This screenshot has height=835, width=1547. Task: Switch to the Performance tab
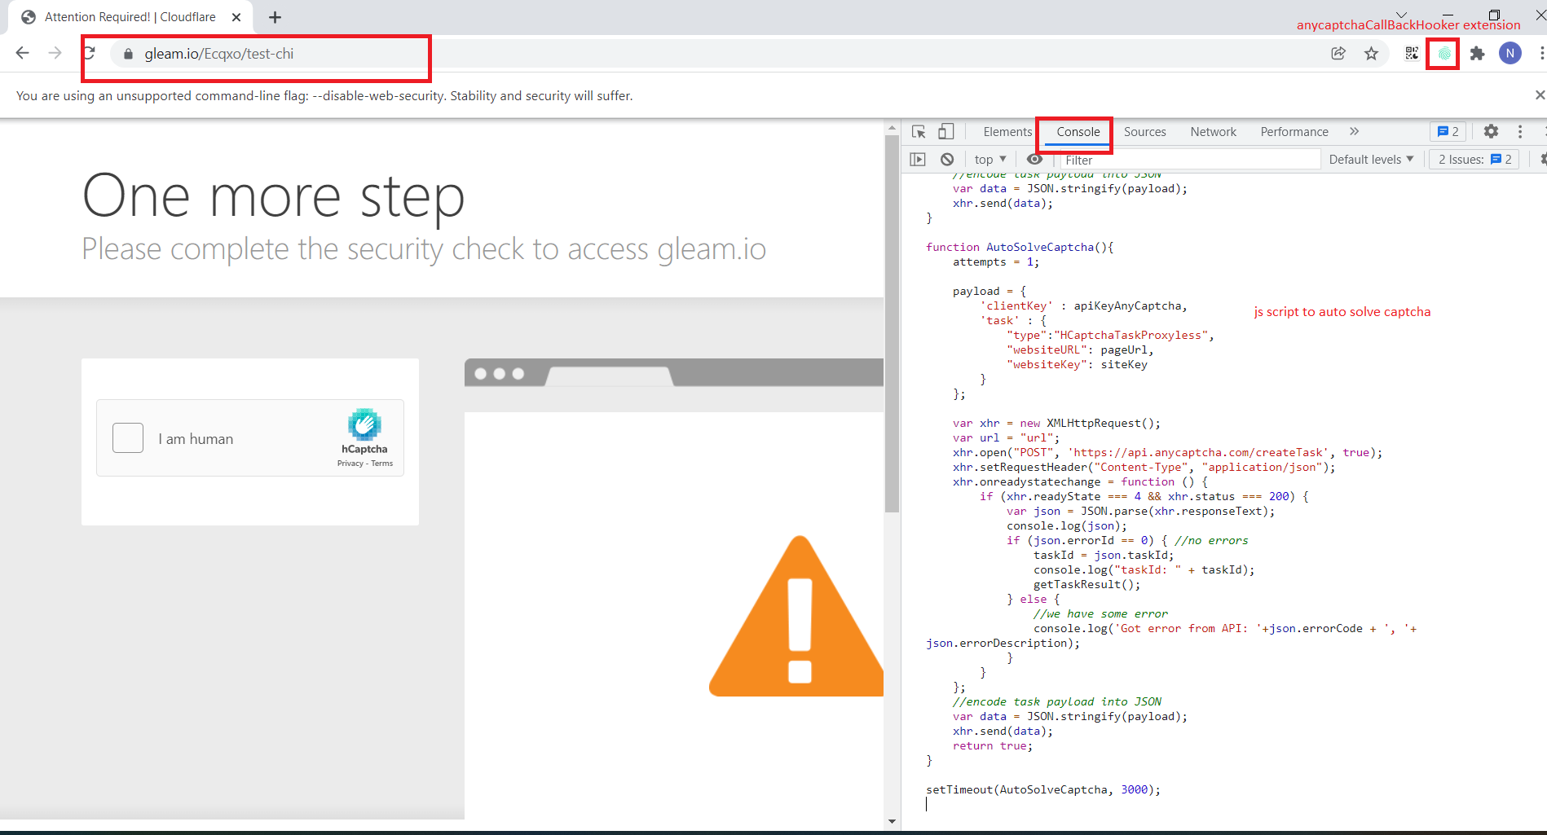[x=1294, y=132]
